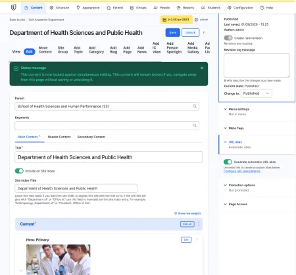Open the Configuration admin menu
Screen dimensions: 296x275
pyautogui.click(x=240, y=8)
